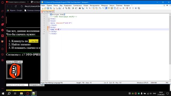Click the editor scrollbar down arrow

(170, 80)
